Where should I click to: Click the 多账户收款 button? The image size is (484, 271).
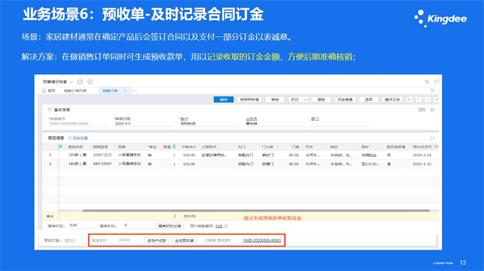pos(157,240)
